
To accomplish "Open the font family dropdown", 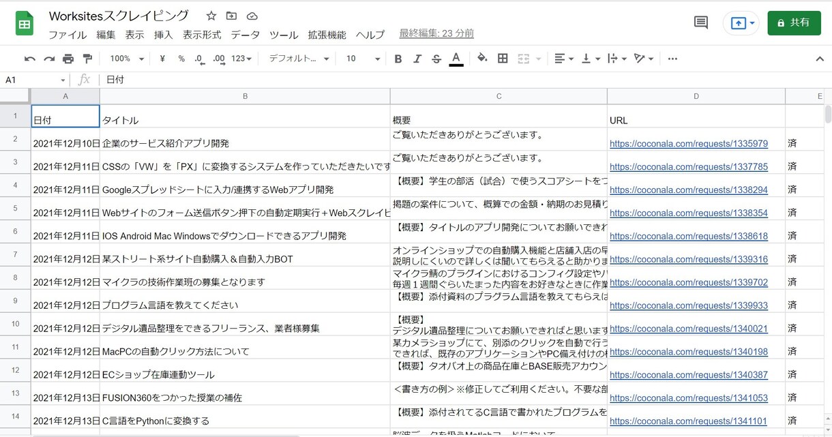I will click(299, 59).
